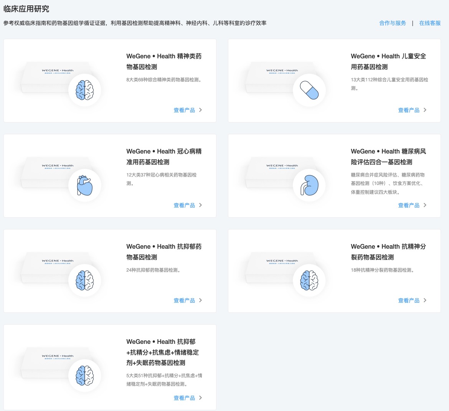Screen dimensions: 449x411
Task: Open 查看产品 for 儿童安全用药基因检测
Action: [x=409, y=110]
